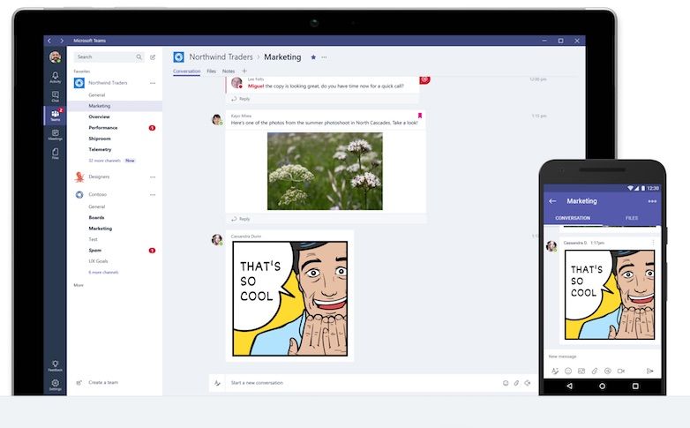Open the General channel under Contoso
The height and width of the screenshot is (428, 690).
(x=97, y=206)
